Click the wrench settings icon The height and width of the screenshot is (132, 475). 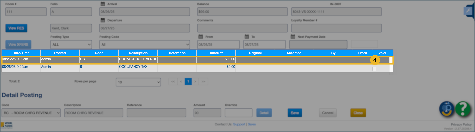coord(468,11)
